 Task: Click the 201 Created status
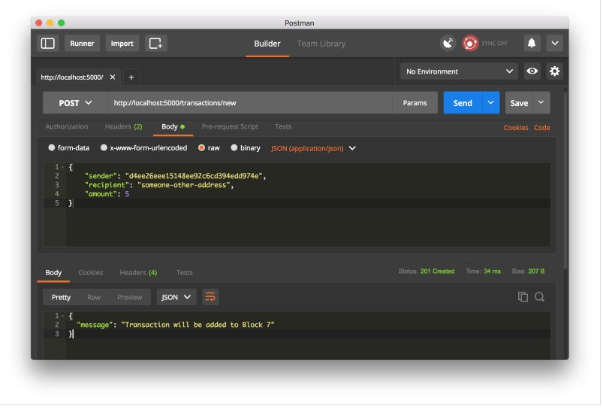[x=437, y=271]
